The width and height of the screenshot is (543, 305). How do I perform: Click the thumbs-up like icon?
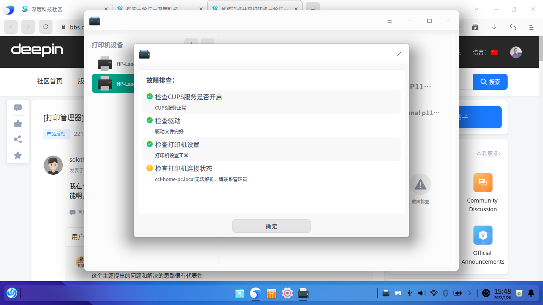17,123
